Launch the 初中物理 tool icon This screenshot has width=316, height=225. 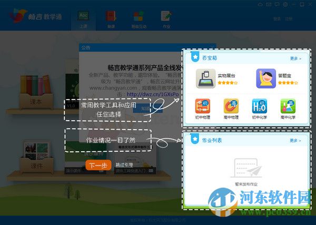coord(203,106)
